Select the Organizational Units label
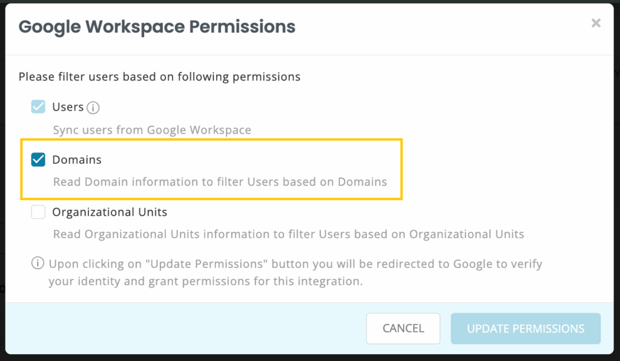 tap(110, 212)
